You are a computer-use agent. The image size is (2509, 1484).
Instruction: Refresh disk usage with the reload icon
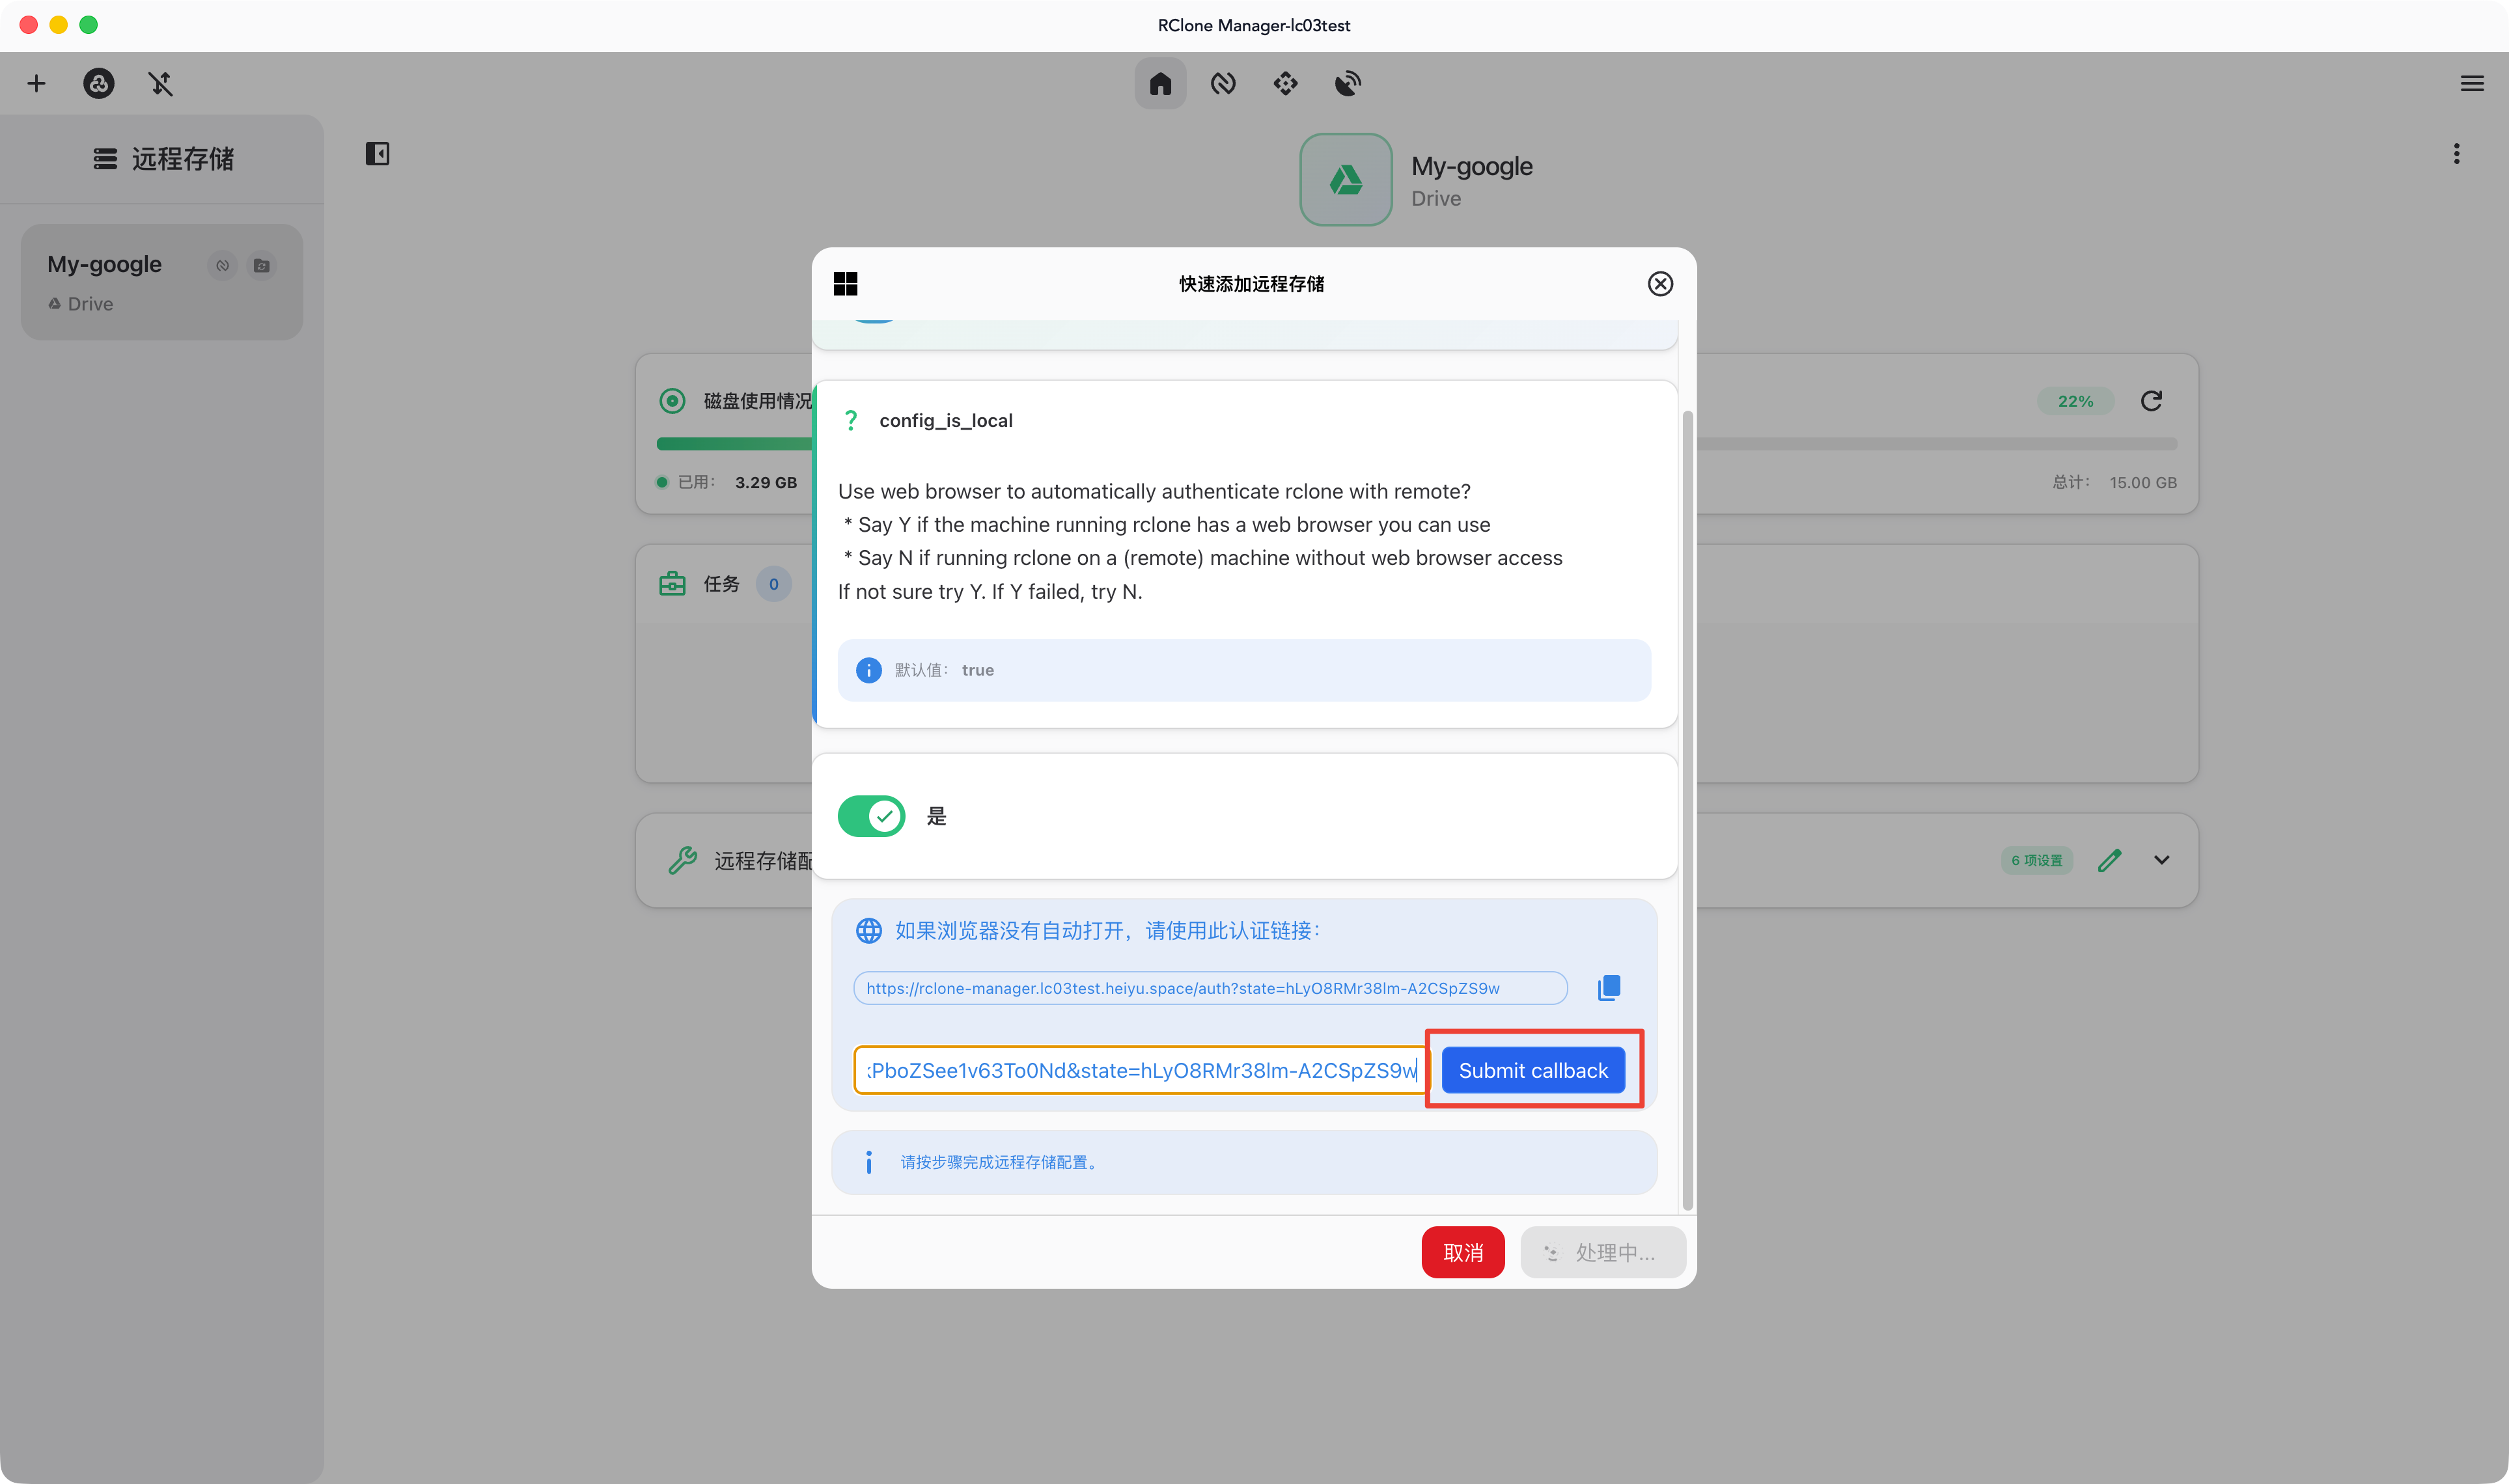tap(2151, 401)
